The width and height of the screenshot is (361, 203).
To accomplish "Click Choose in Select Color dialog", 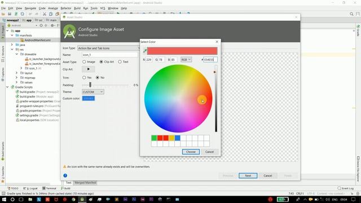I will [191, 152].
